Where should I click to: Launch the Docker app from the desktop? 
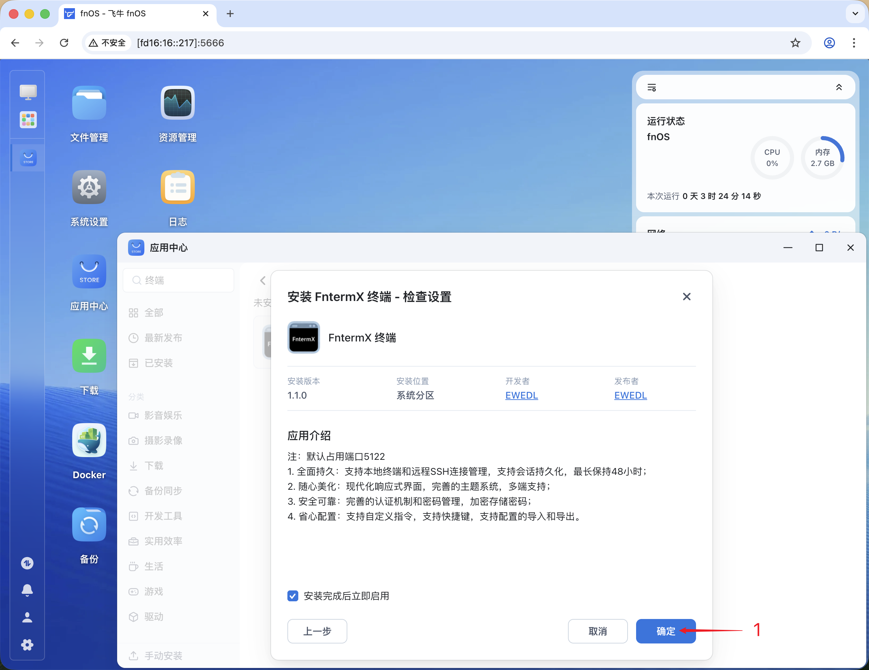(x=89, y=440)
